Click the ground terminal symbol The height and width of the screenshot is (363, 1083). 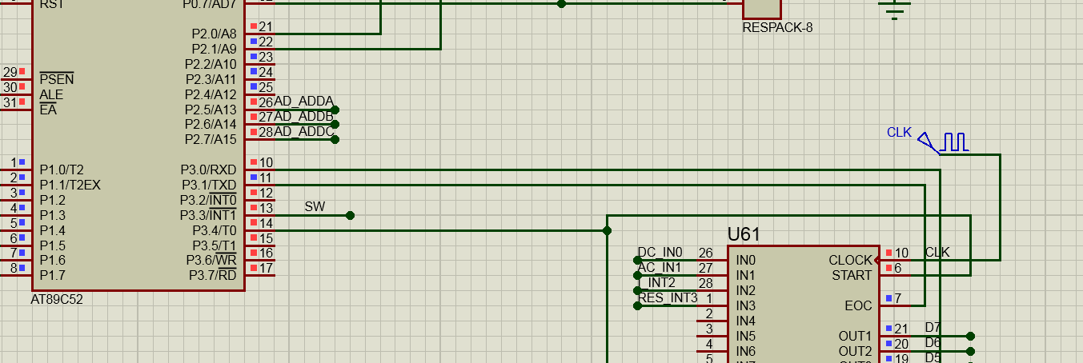tap(894, 8)
